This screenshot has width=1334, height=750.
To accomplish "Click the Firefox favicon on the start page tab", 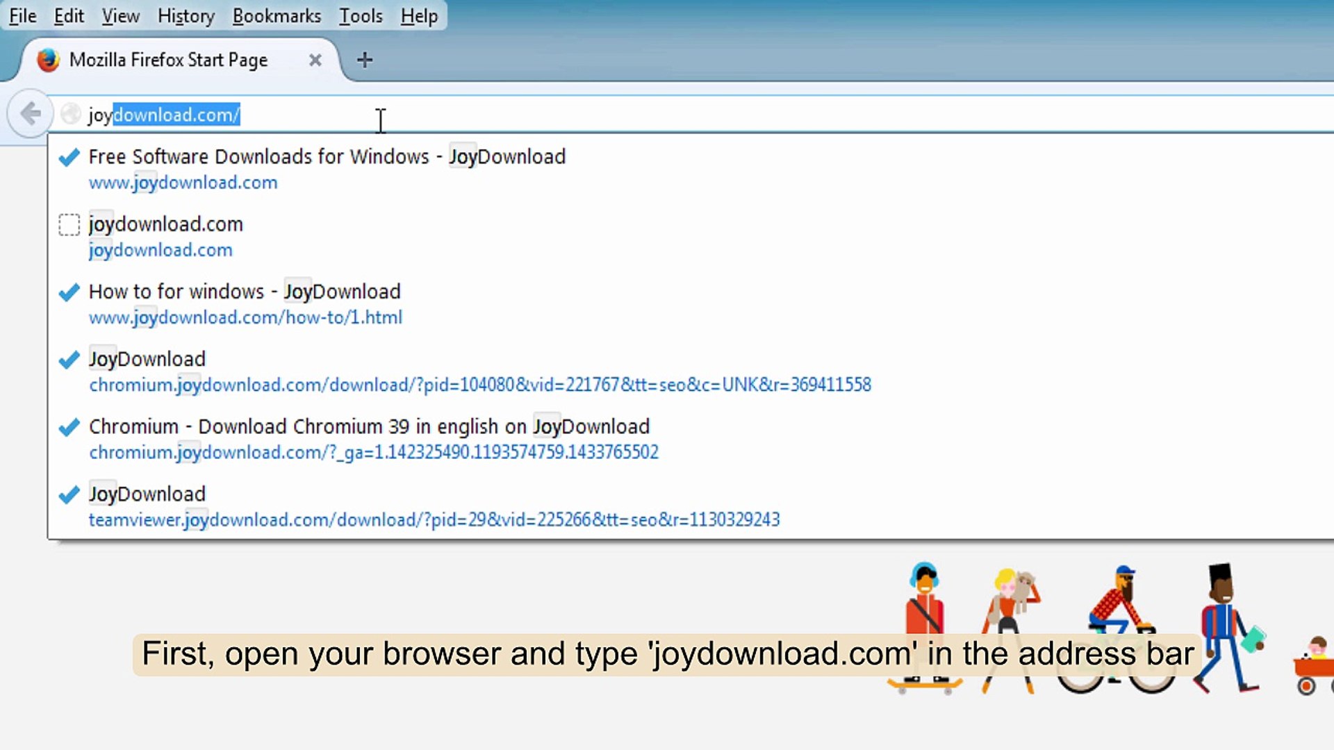I will point(47,60).
